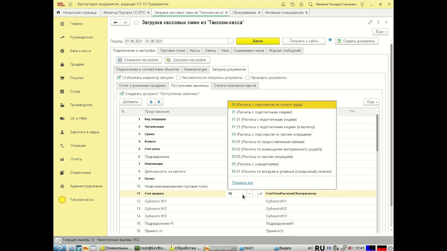
Task: Open Покупки section in sidebar
Action: (x=76, y=78)
